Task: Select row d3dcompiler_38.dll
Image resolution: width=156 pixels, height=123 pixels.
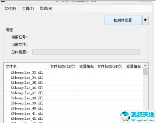Action: 73,98
